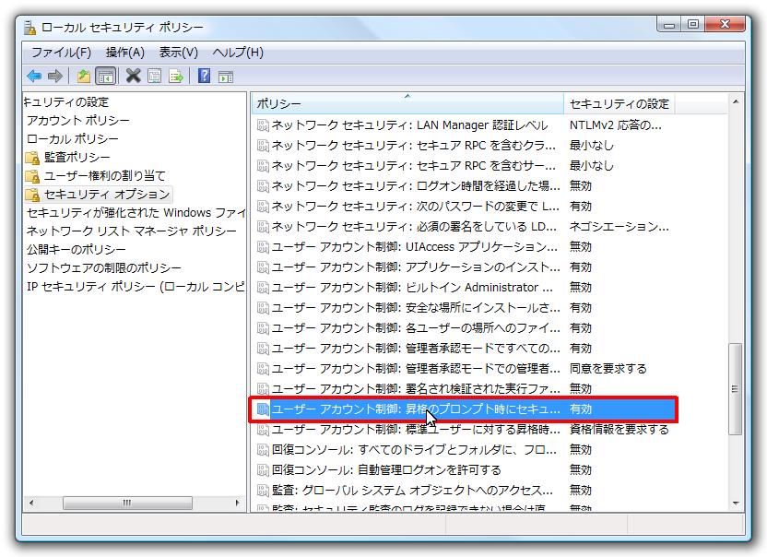Open the 操作(A) menu
This screenshot has height=557, width=767.
(x=125, y=53)
